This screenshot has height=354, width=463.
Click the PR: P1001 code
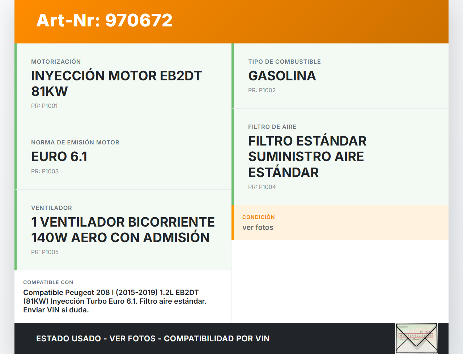(x=44, y=106)
